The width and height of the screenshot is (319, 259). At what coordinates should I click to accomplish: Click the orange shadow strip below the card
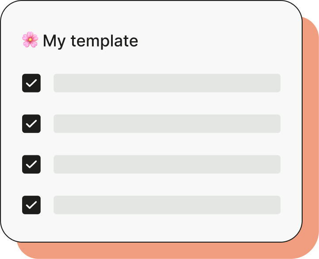(159, 251)
